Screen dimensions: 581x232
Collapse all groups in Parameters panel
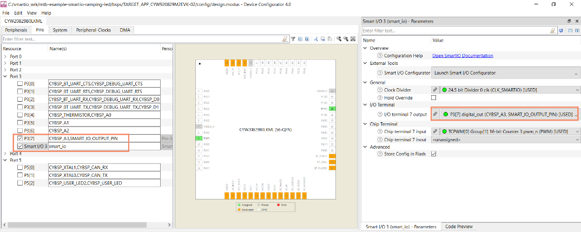point(570,30)
